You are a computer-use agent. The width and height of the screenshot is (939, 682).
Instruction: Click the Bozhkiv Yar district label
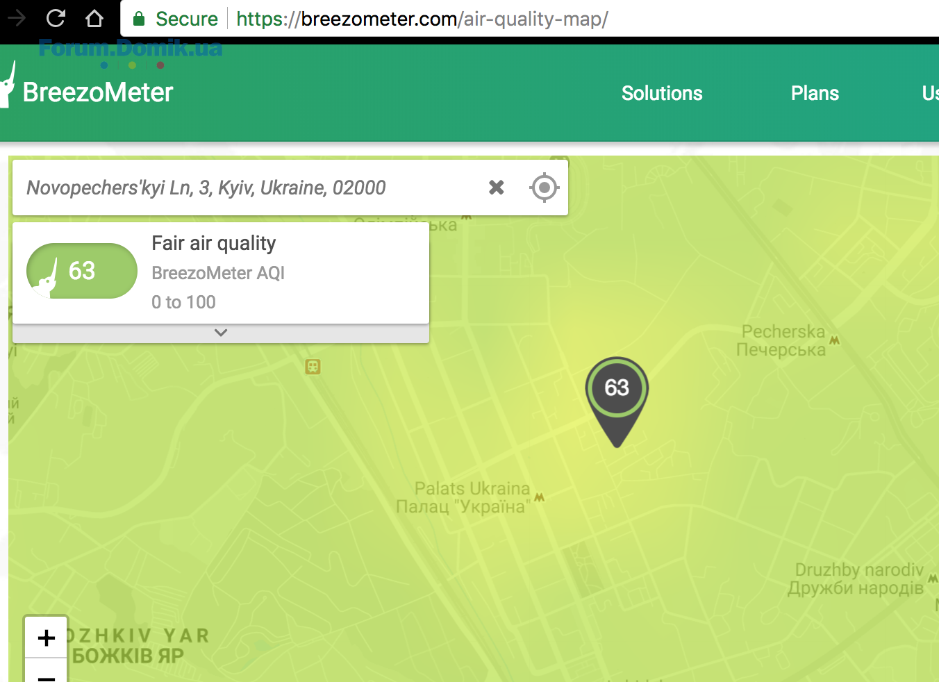pos(137,646)
